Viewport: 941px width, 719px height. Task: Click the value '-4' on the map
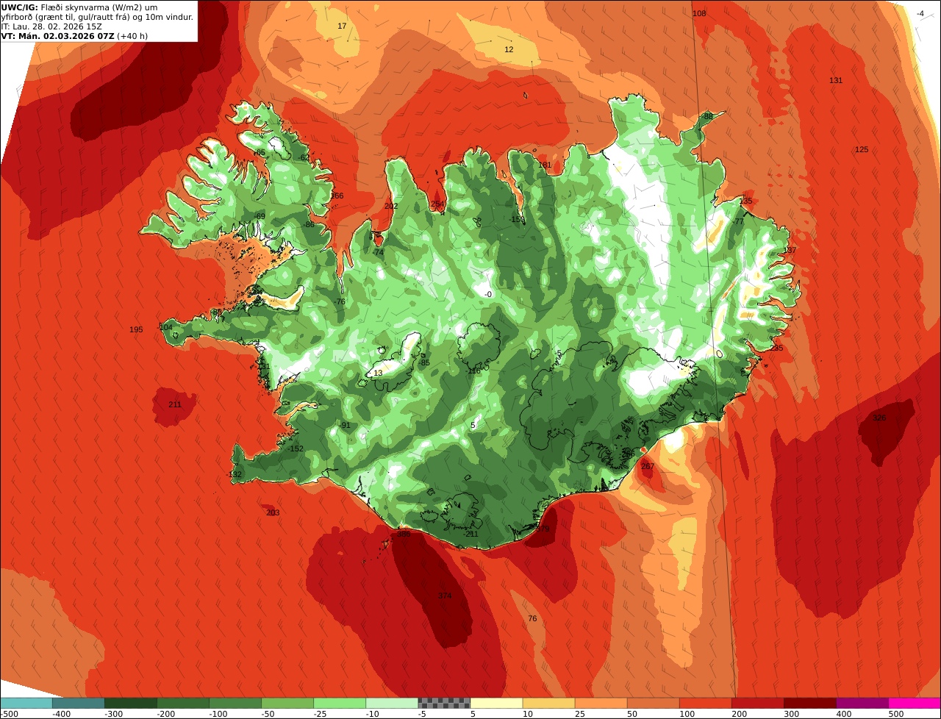pos(920,13)
